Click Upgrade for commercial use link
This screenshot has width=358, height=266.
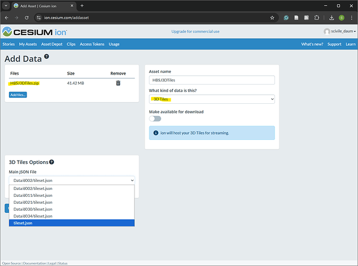[x=195, y=31]
